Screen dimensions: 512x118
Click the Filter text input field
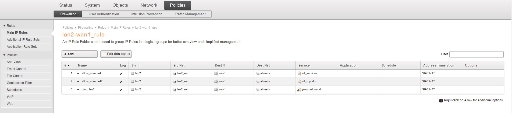click(x=476, y=54)
